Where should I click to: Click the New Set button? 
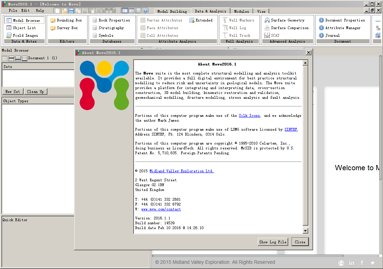(x=13, y=92)
